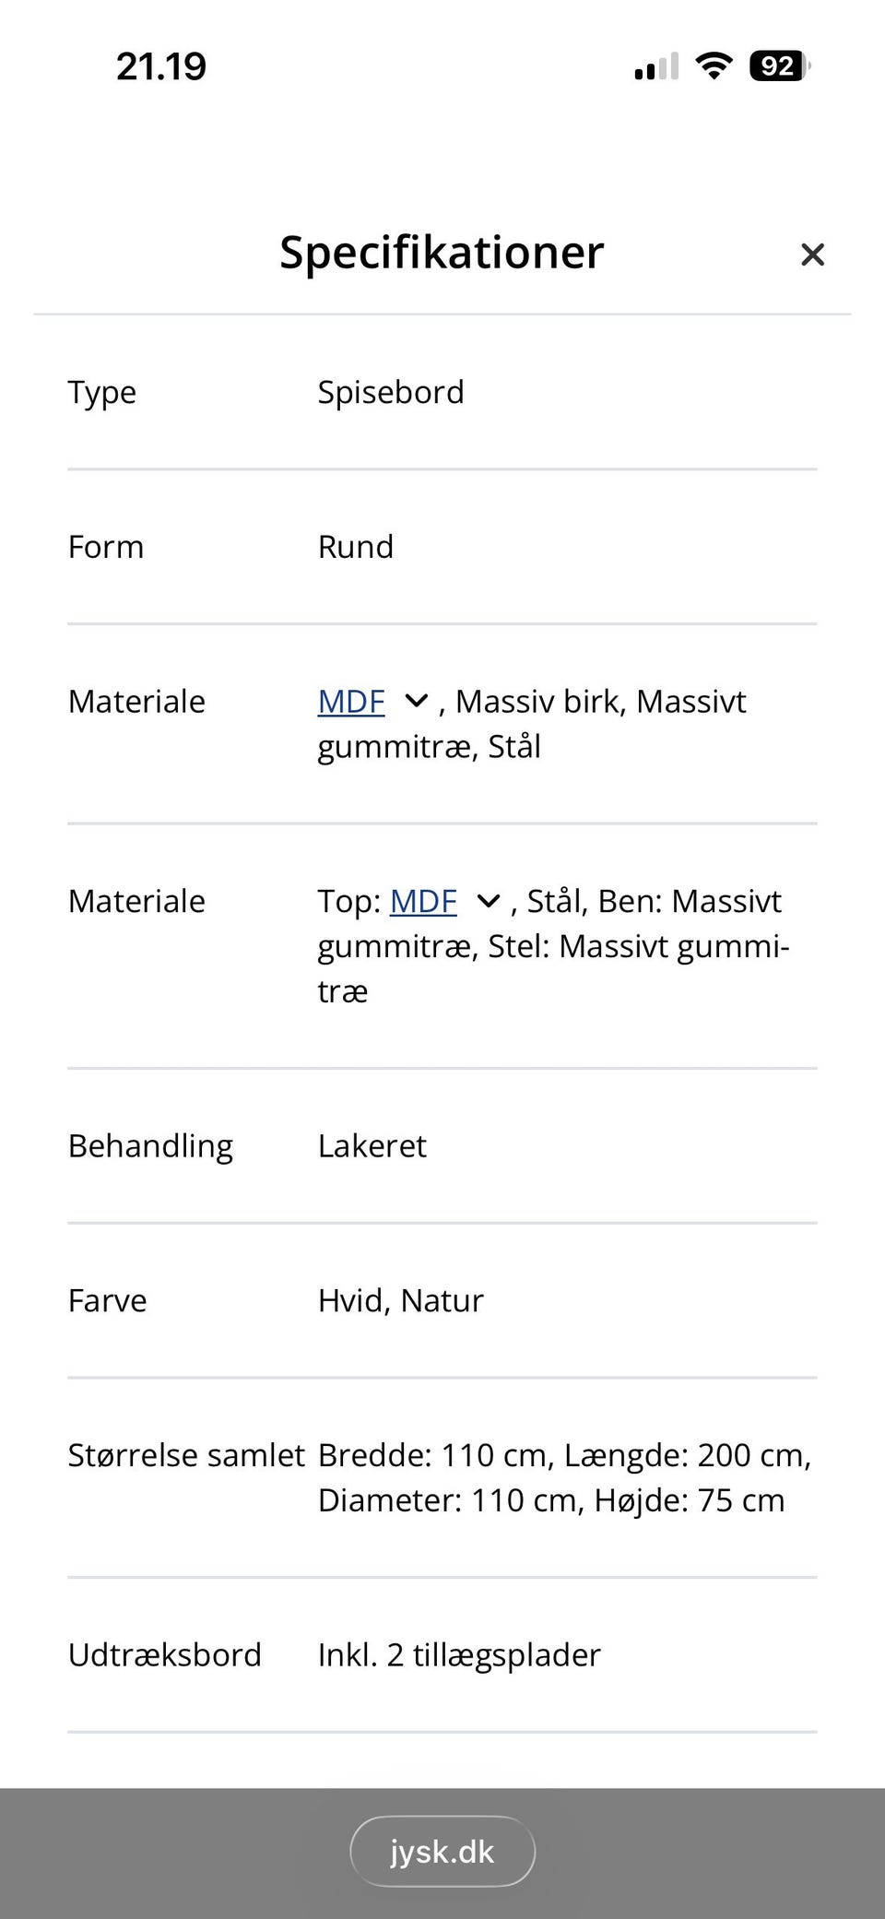Open the first MDF link
Image resolution: width=885 pixels, height=1919 pixels.
click(x=351, y=701)
